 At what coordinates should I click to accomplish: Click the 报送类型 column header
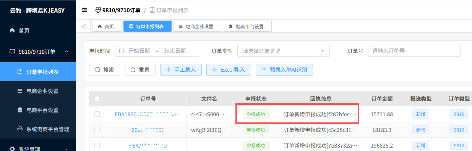pyautogui.click(x=421, y=99)
